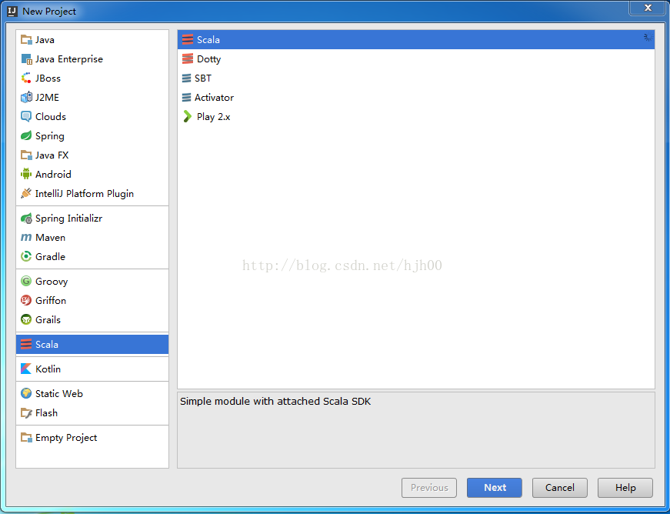This screenshot has height=514, width=670.
Task: Pick the Java FX category label
Action: (52, 155)
